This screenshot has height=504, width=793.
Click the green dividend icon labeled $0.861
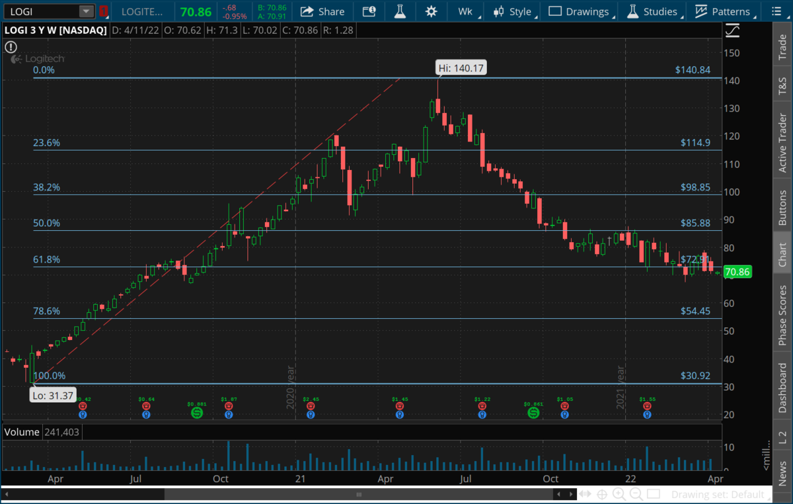533,413
